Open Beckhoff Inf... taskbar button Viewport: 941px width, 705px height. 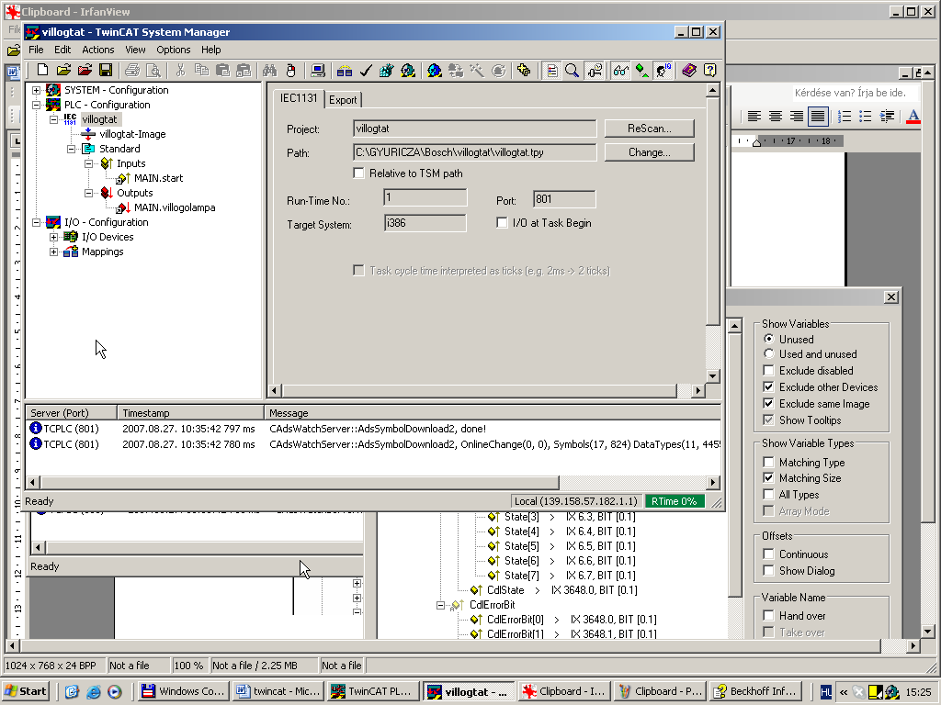755,691
